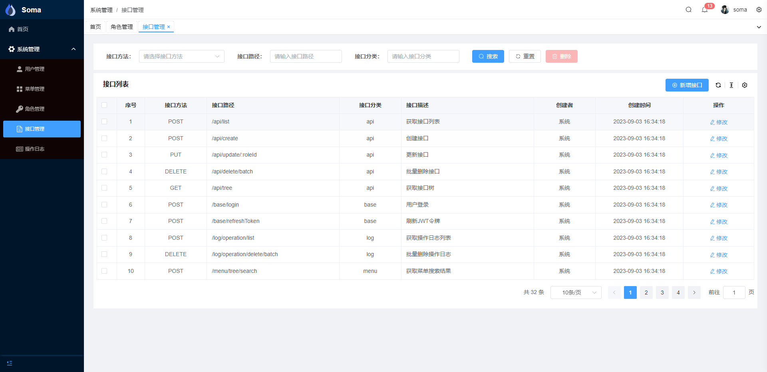Click the table density icon

(731, 85)
